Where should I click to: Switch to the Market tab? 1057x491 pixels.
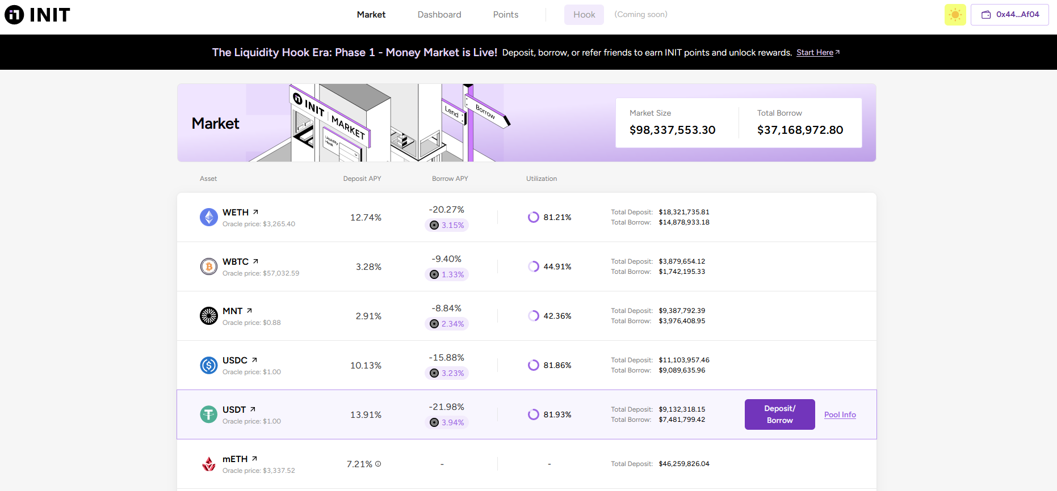(x=371, y=15)
